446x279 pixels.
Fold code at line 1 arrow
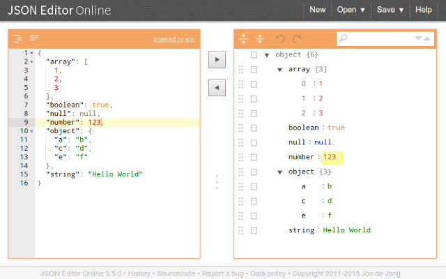[32, 53]
